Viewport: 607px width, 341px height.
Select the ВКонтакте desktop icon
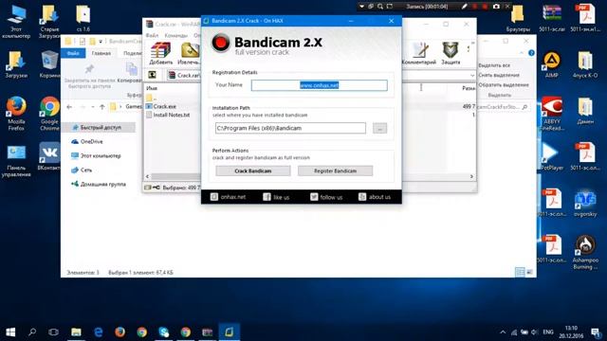(49, 156)
